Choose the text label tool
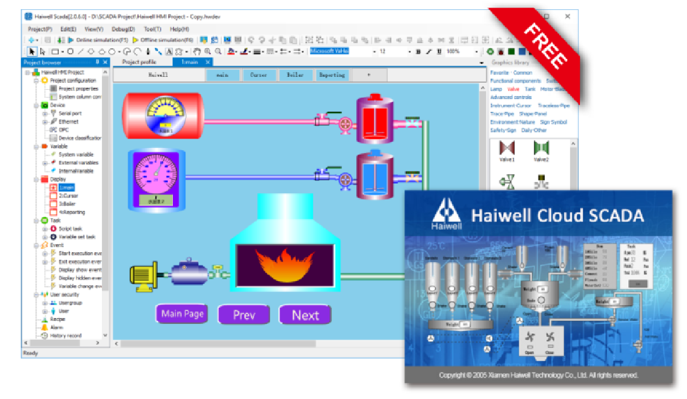The image size is (687, 399). click(x=169, y=51)
